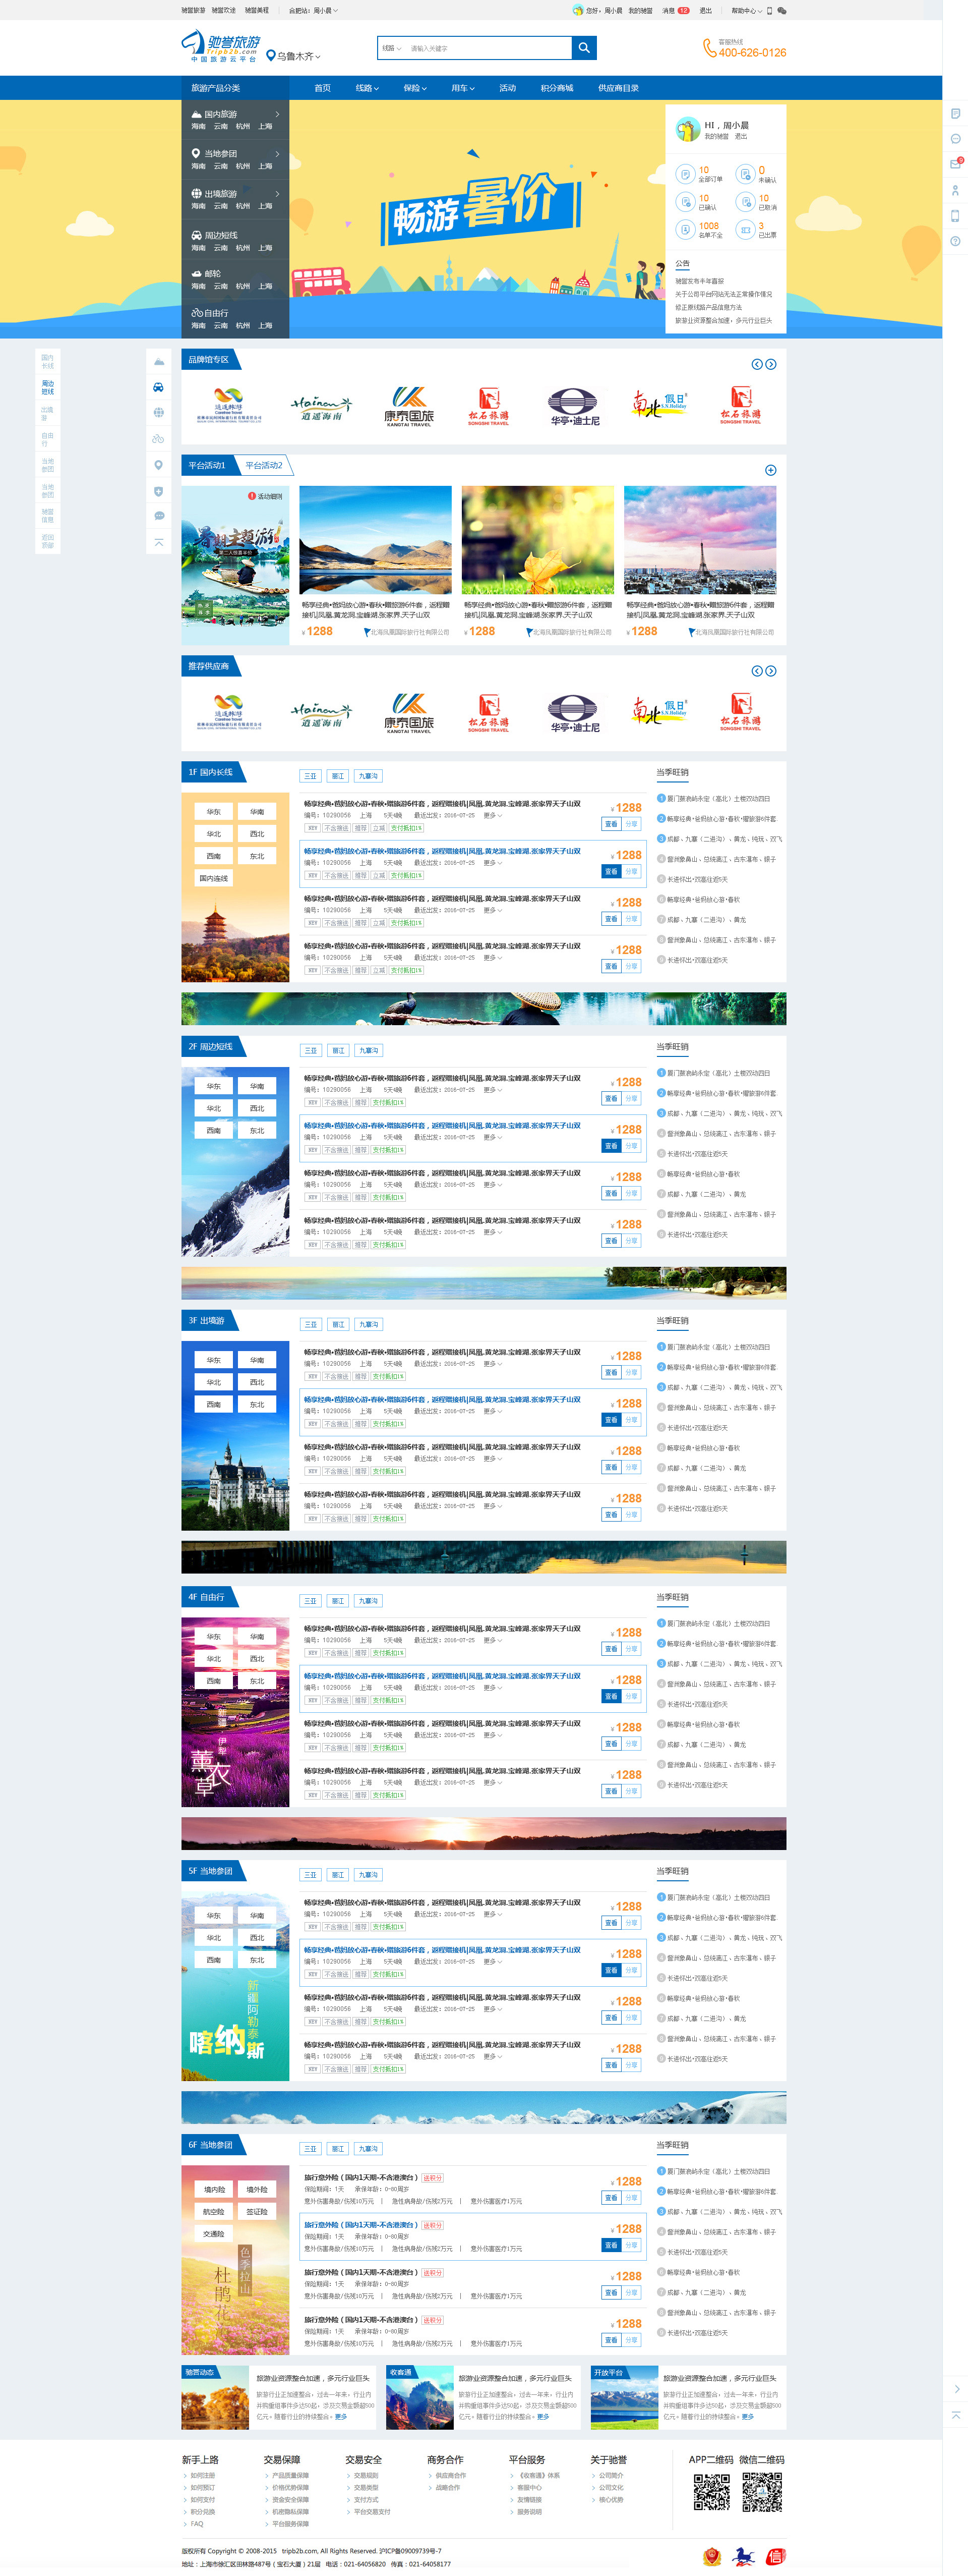Click the magnifier search button
The width and height of the screenshot is (968, 2576).
click(584, 47)
